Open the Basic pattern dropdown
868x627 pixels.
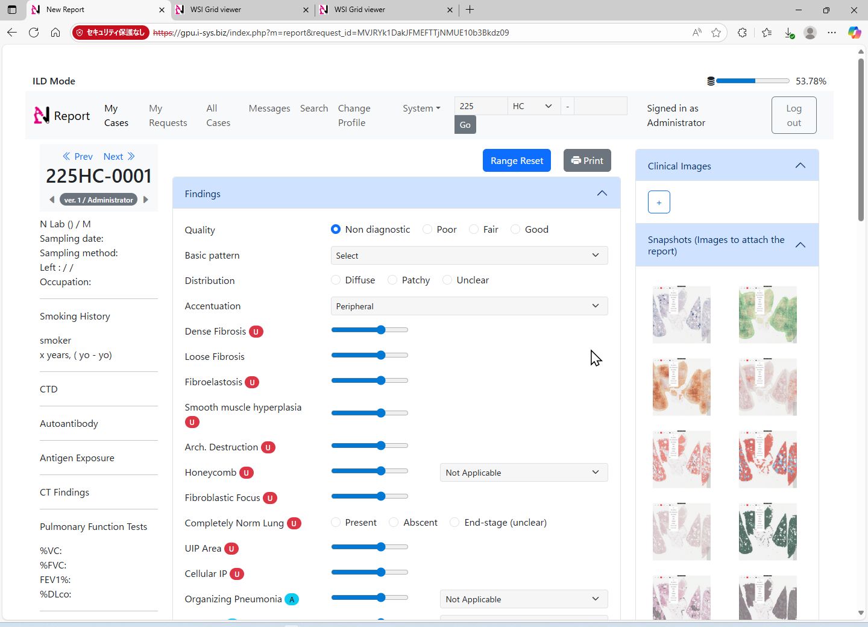(468, 256)
